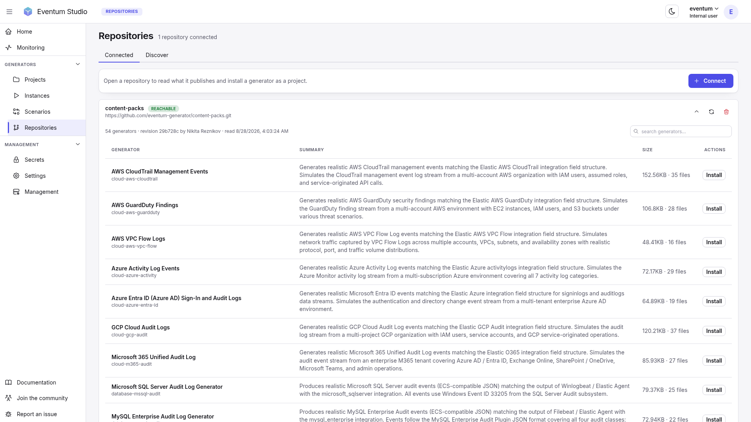Install Microsoft 365 Unified Audit Log generator
The width and height of the screenshot is (751, 422).
coord(714,361)
